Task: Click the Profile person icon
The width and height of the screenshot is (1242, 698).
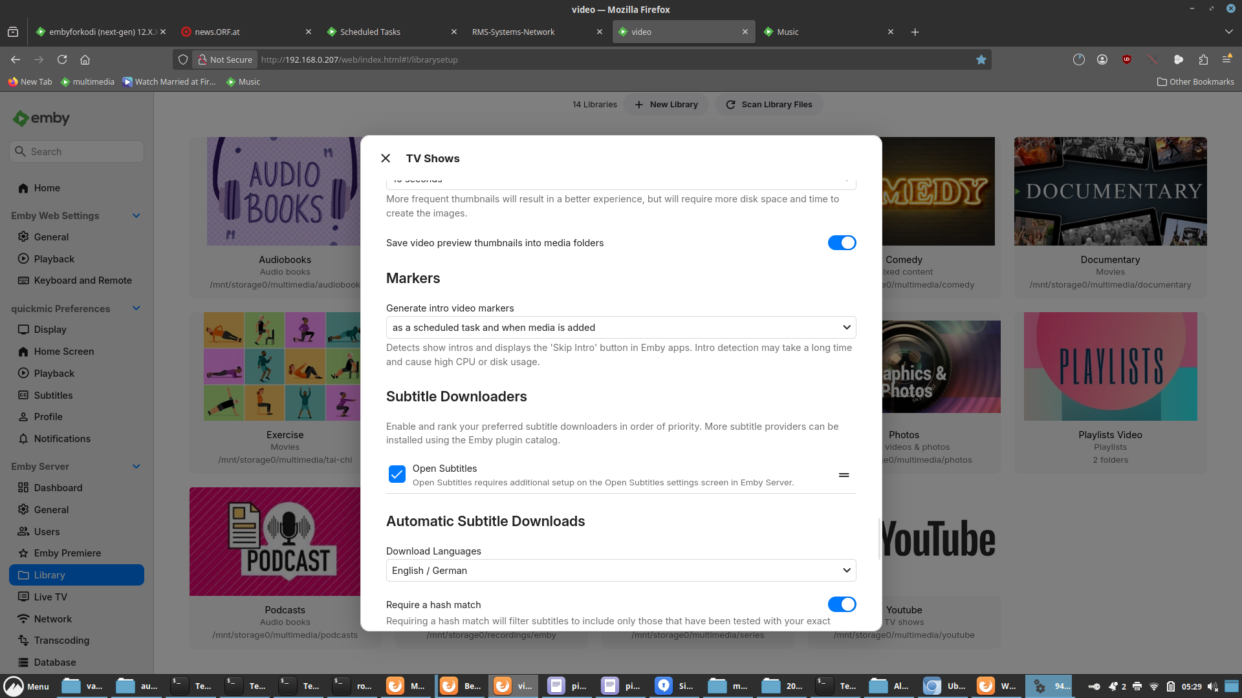Action: coord(23,417)
